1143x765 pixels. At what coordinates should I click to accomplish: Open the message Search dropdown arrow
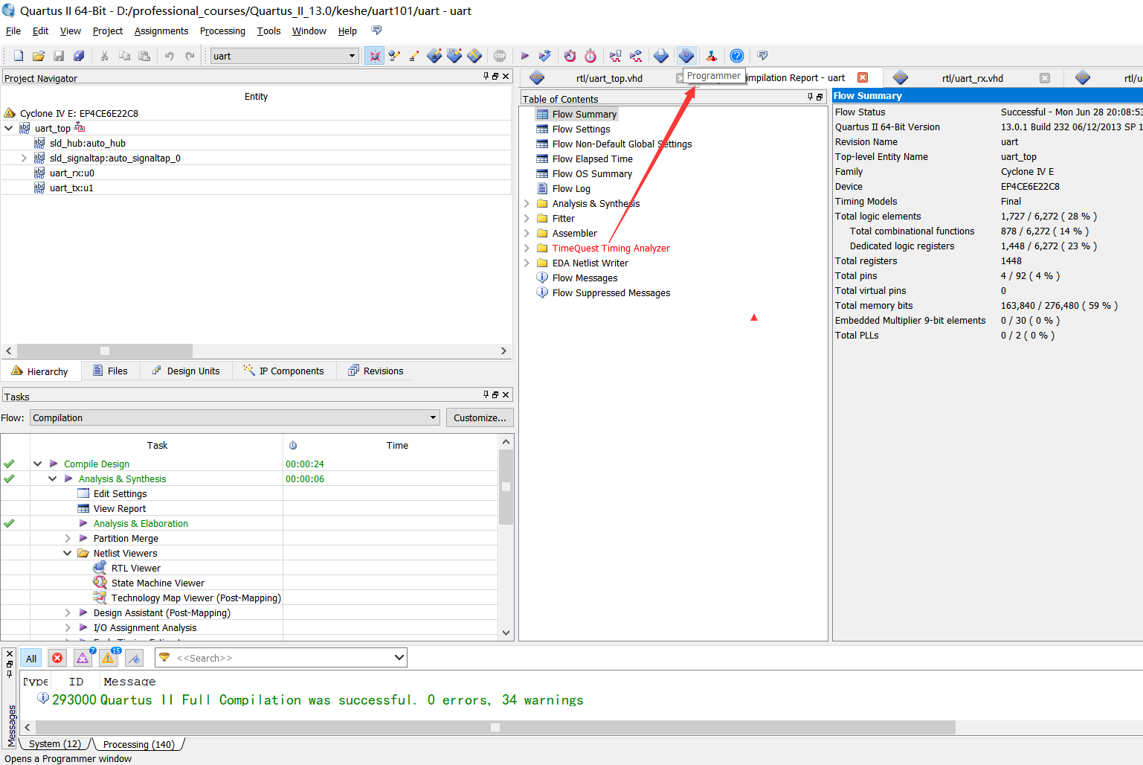(x=399, y=658)
